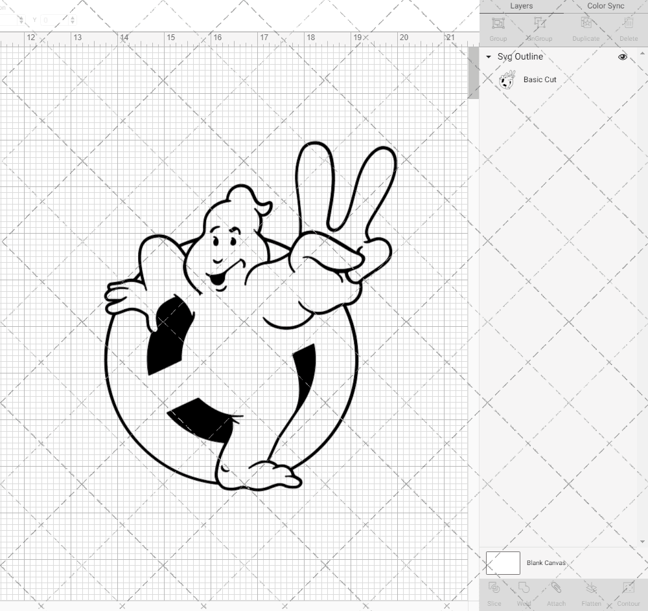
Task: Click the Y position input field
Action: coord(54,20)
